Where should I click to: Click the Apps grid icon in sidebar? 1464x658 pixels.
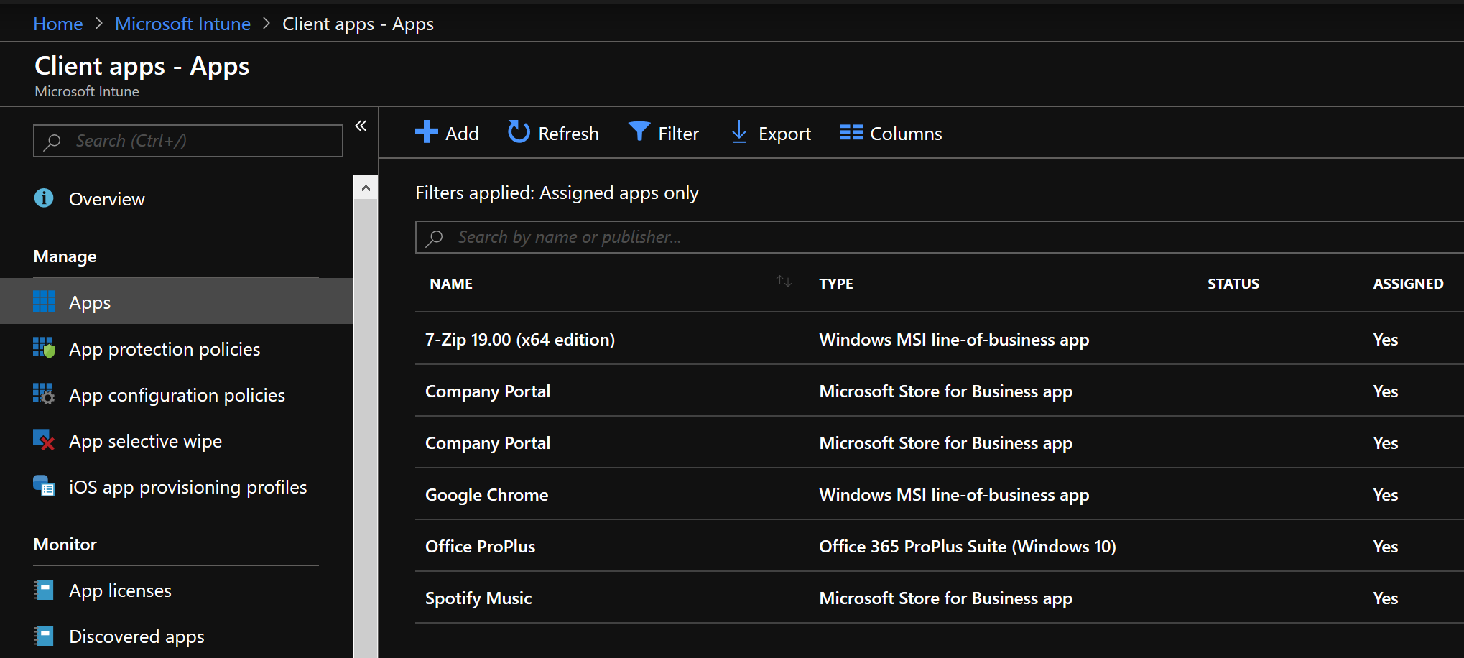point(44,301)
